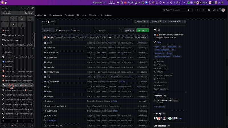
Task: Expand the Watch options dropdown arrow
Action: pos(147,22)
